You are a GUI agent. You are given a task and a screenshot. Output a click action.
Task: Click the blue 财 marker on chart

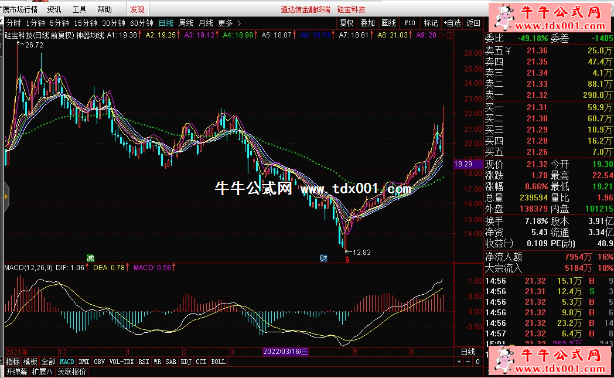coord(323,258)
